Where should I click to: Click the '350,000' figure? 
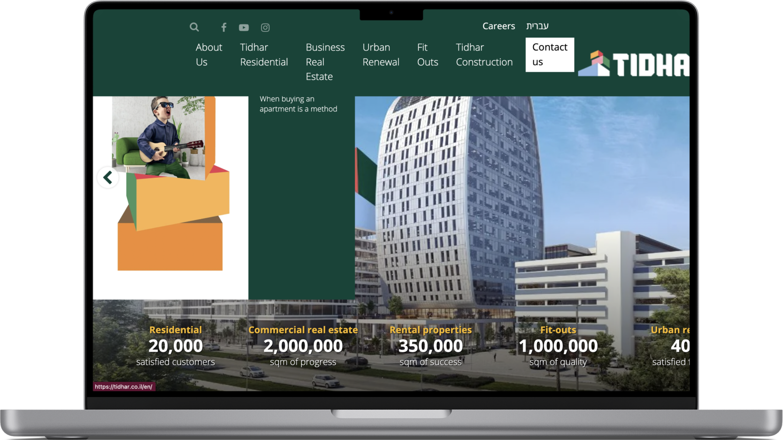(430, 346)
